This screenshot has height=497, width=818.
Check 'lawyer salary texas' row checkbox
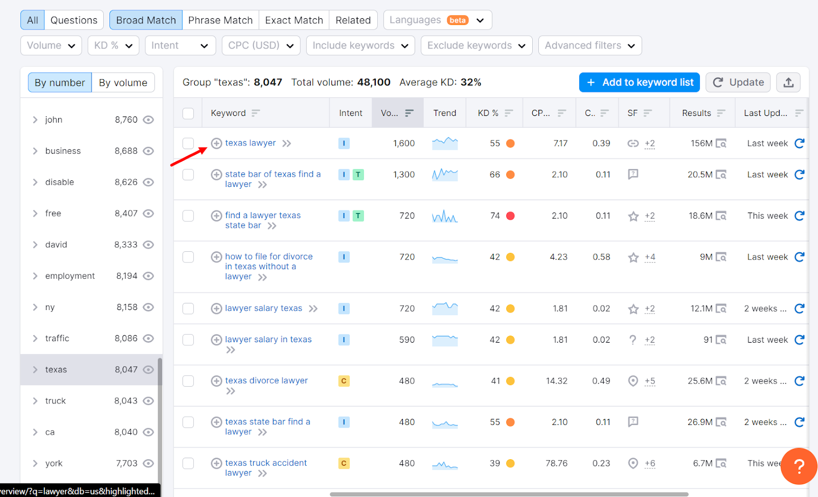point(188,309)
